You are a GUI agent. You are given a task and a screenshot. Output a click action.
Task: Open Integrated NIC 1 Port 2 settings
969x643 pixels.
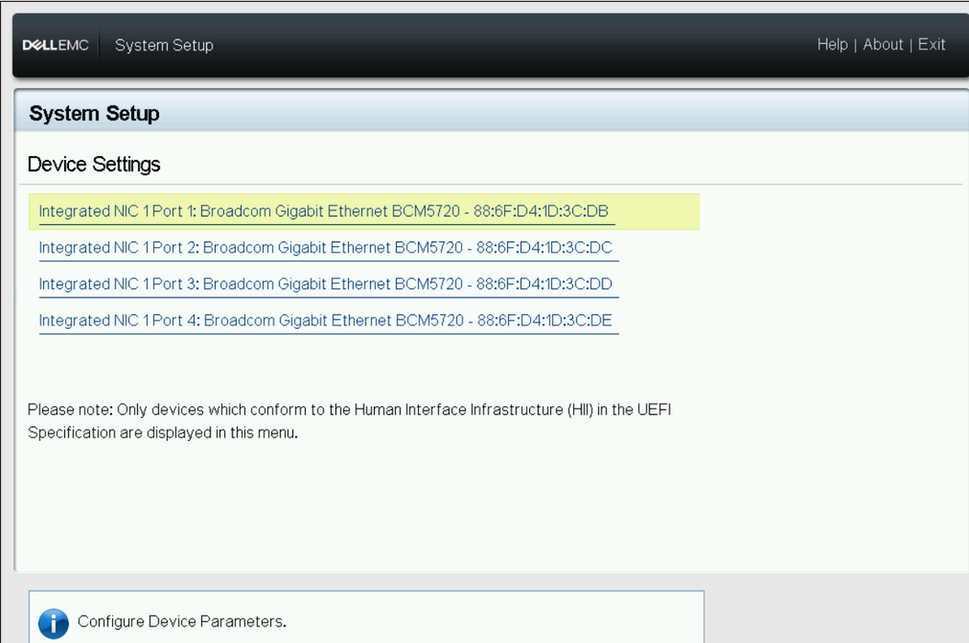coord(326,248)
